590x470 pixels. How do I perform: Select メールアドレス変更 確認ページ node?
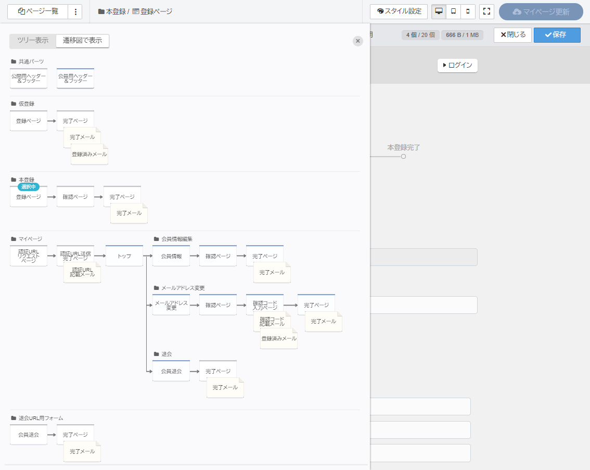[x=218, y=305]
